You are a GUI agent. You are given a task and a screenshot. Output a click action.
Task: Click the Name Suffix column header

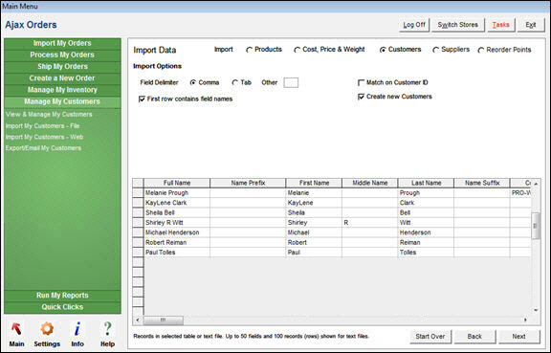[x=482, y=183]
